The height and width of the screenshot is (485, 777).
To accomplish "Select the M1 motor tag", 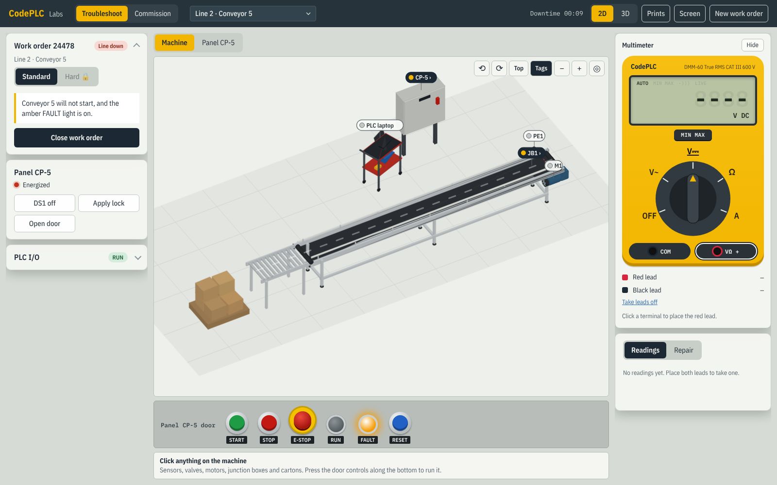I will coord(554,166).
